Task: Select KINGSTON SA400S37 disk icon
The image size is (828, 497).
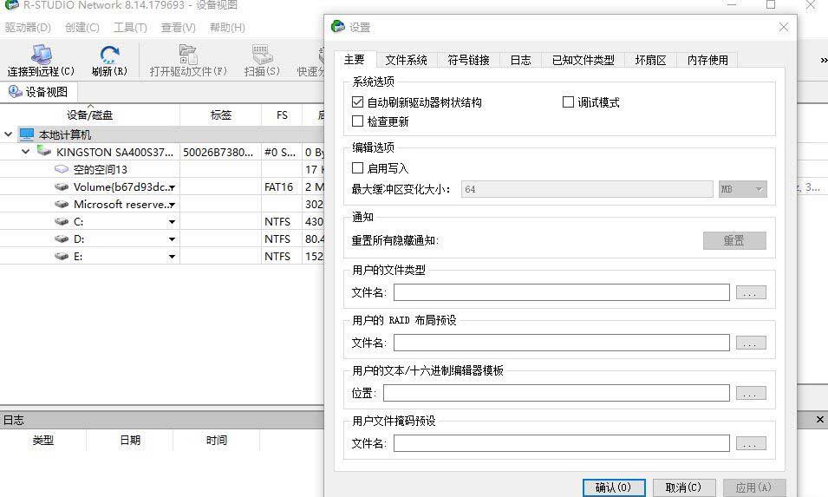Action: [x=44, y=152]
